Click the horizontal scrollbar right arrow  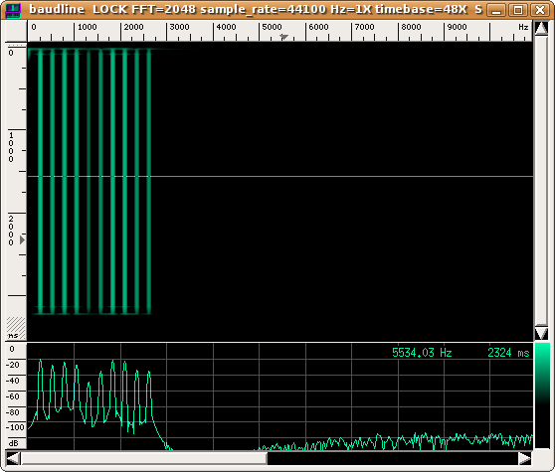(525, 459)
